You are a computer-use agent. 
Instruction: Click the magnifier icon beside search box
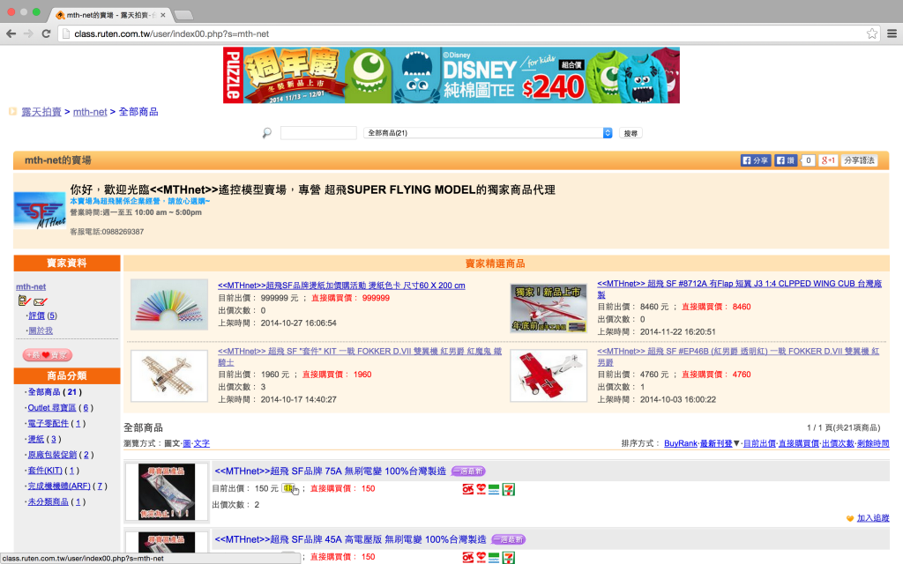pyautogui.click(x=266, y=133)
